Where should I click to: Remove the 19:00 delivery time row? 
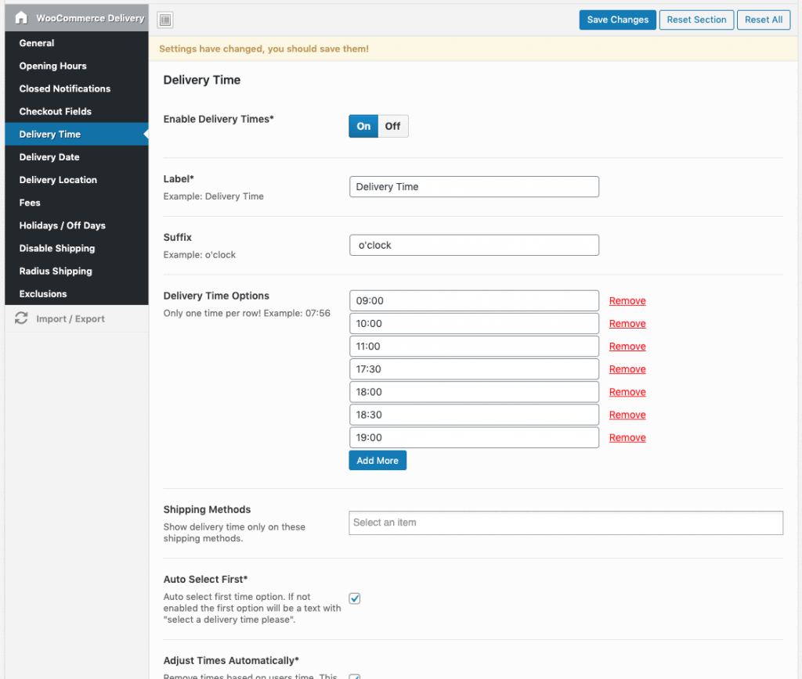[x=627, y=438]
